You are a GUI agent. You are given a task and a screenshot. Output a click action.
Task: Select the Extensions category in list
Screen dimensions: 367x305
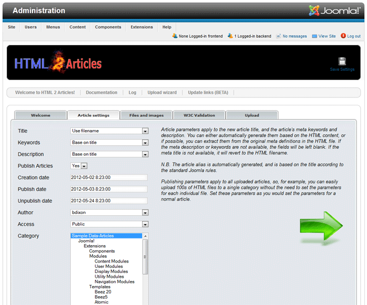(x=94, y=246)
